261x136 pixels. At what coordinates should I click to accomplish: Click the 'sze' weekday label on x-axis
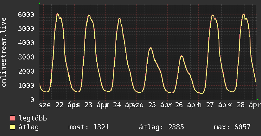pyautogui.click(x=45, y=105)
